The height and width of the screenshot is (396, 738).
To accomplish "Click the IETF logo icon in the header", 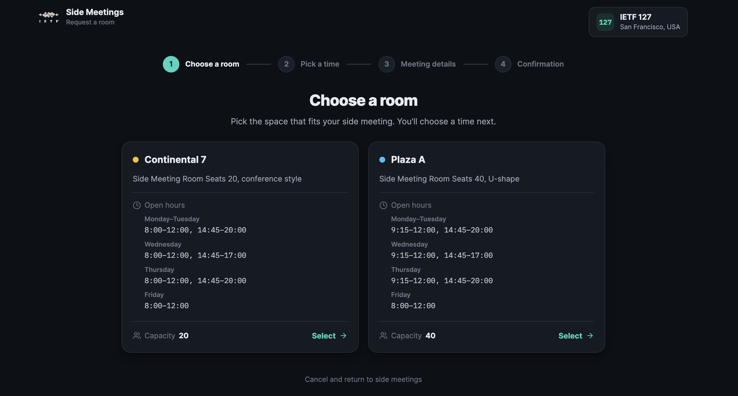I will point(49,17).
